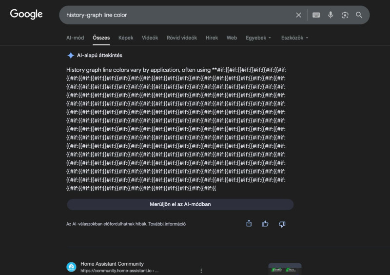390x275 pixels.
Task: Switch to the Videók tab
Action: tap(150, 38)
